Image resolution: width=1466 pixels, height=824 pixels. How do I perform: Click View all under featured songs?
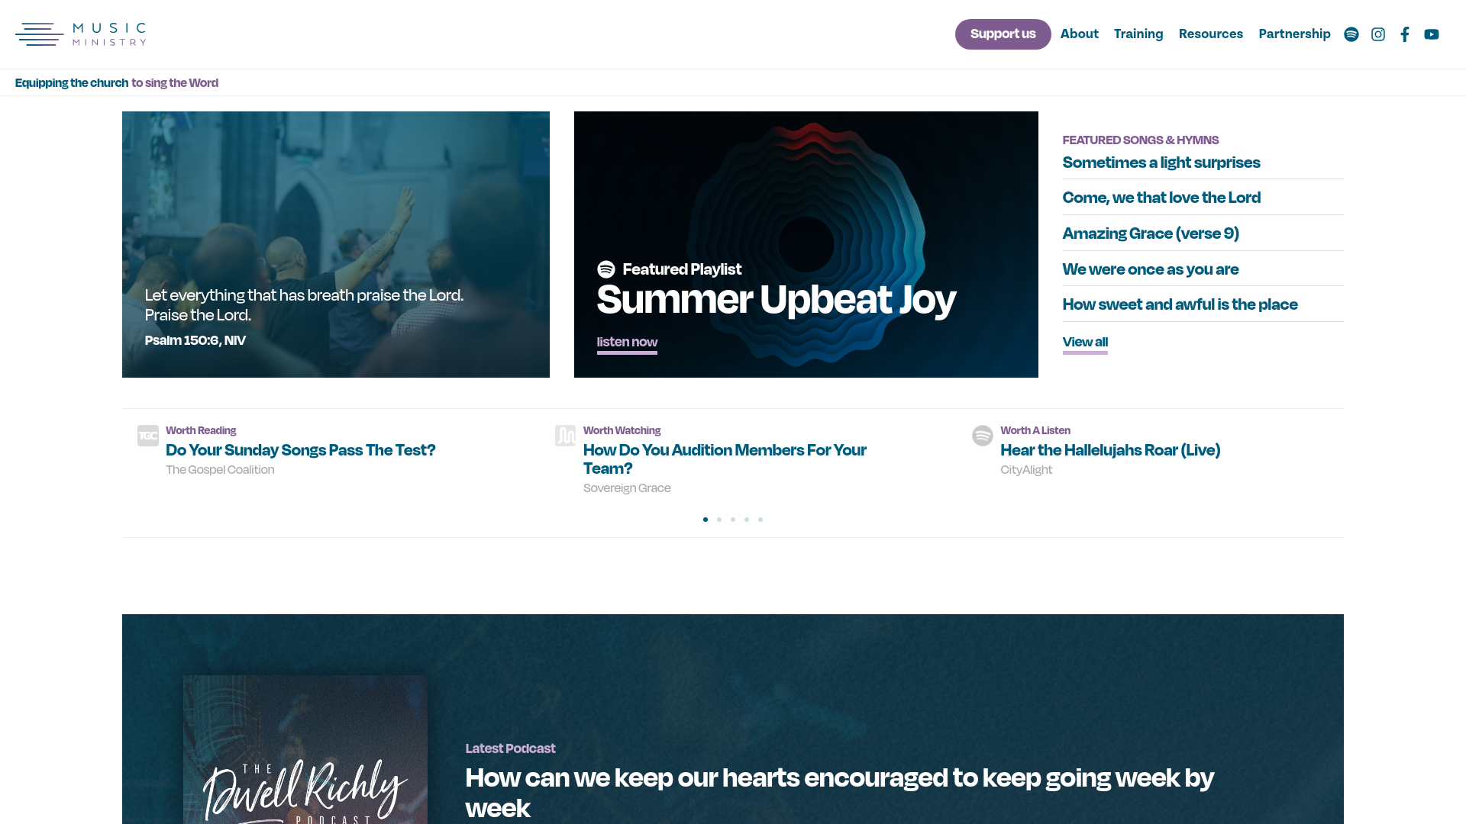(1085, 343)
